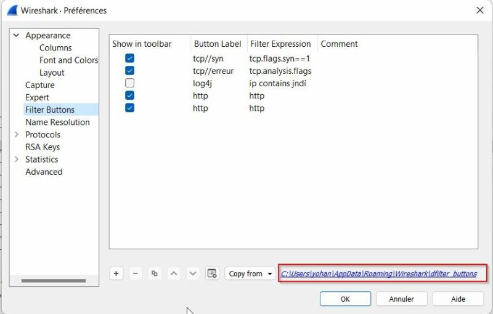
Task: Open the dfilter_buttons file path link
Action: click(x=379, y=274)
